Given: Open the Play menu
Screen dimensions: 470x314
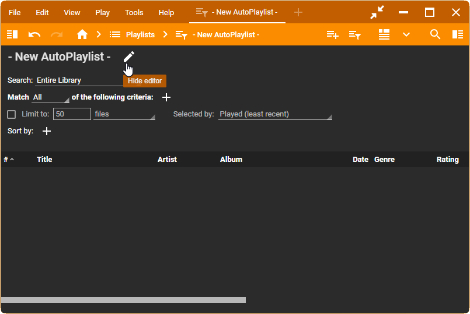Looking at the screenshot, I should point(102,12).
